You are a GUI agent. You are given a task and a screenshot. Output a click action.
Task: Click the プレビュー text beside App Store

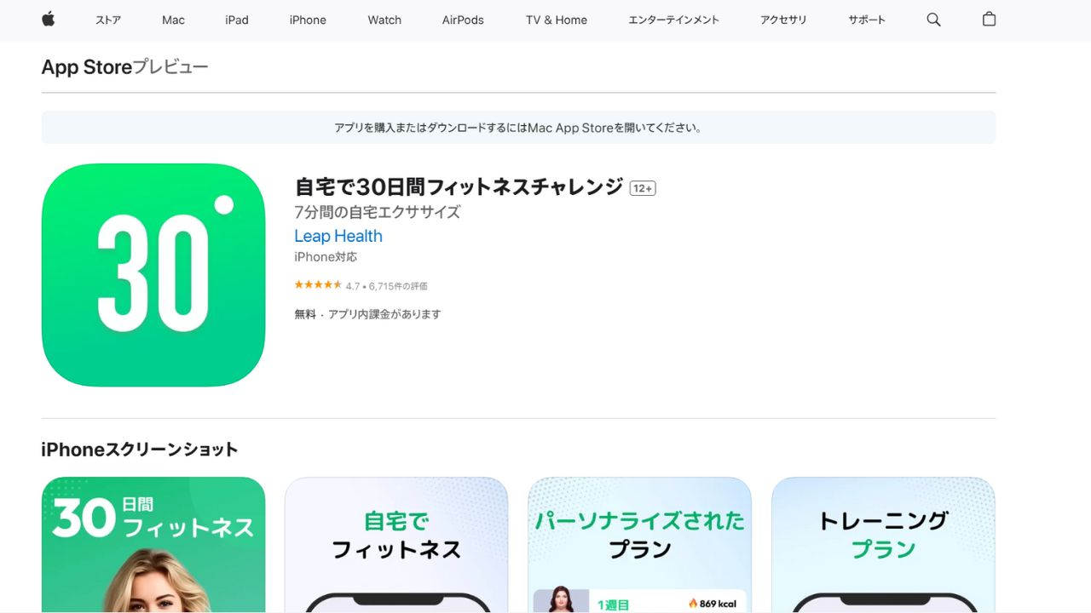point(170,67)
